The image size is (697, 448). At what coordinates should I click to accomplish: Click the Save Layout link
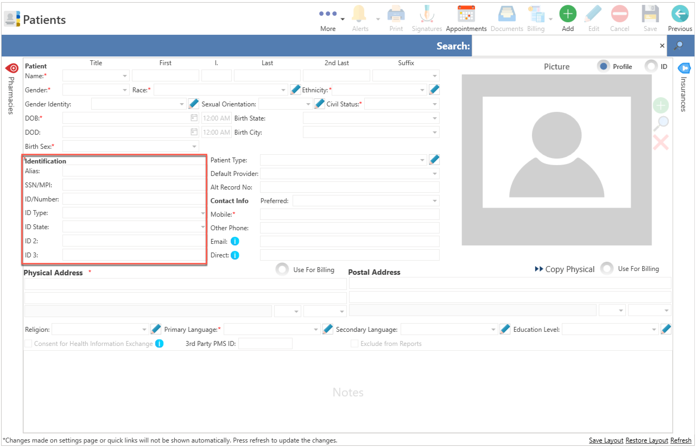606,440
